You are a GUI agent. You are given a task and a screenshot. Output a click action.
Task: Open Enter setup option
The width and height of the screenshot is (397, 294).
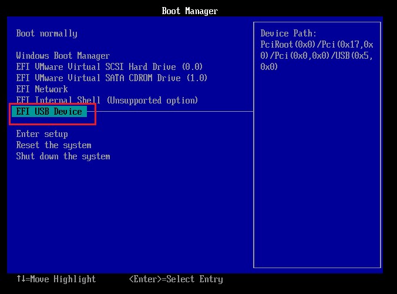tap(42, 134)
